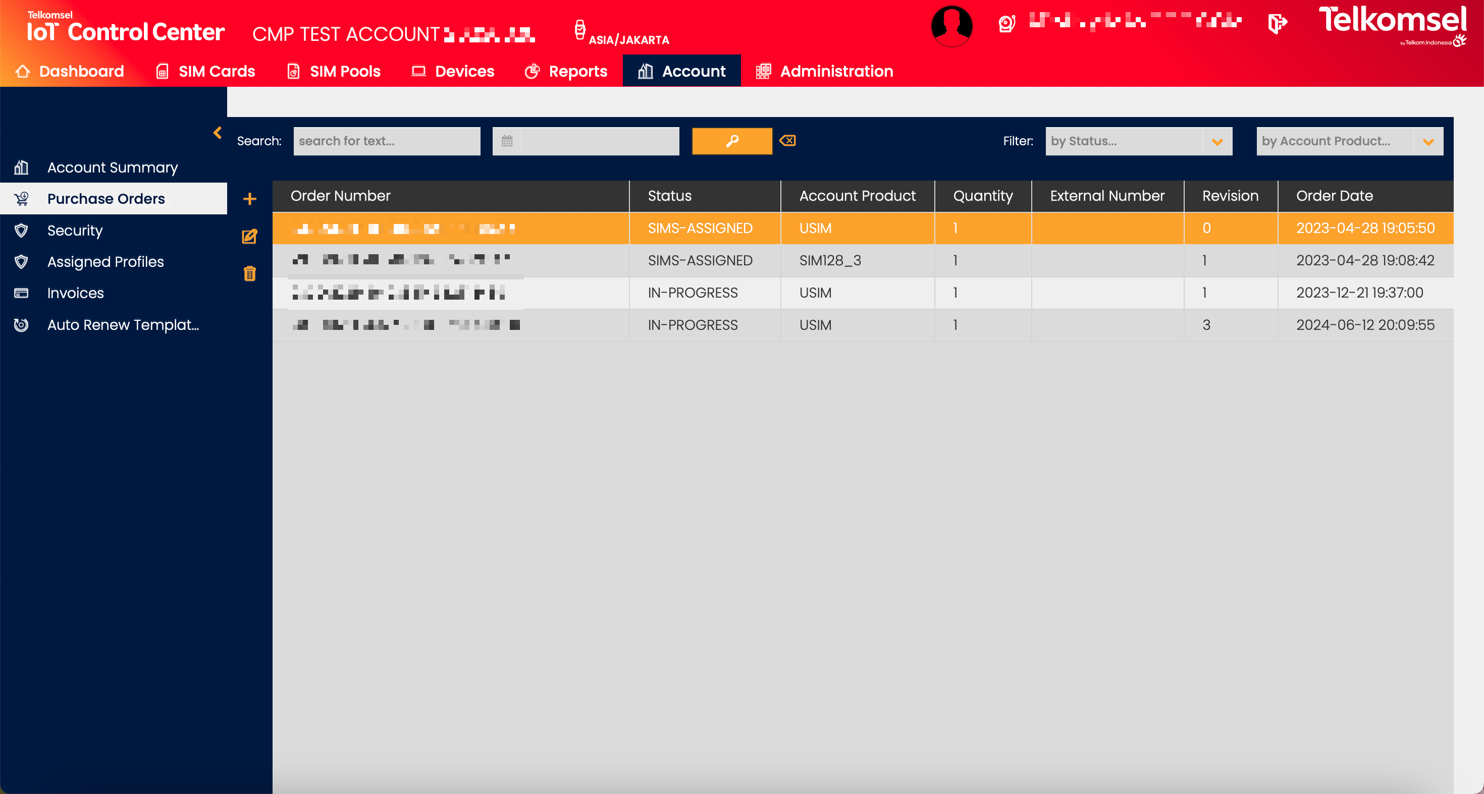
Task: Collapse the left sidebar chevron
Action: [x=218, y=133]
